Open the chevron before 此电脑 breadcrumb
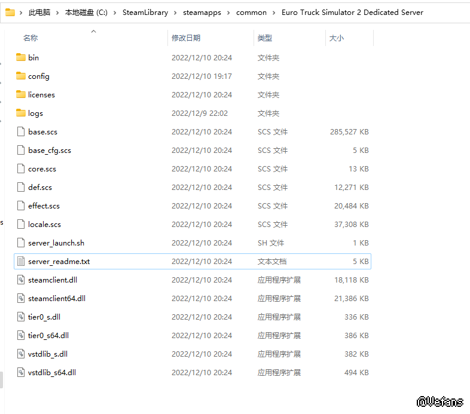The image size is (470, 414). click(x=21, y=13)
